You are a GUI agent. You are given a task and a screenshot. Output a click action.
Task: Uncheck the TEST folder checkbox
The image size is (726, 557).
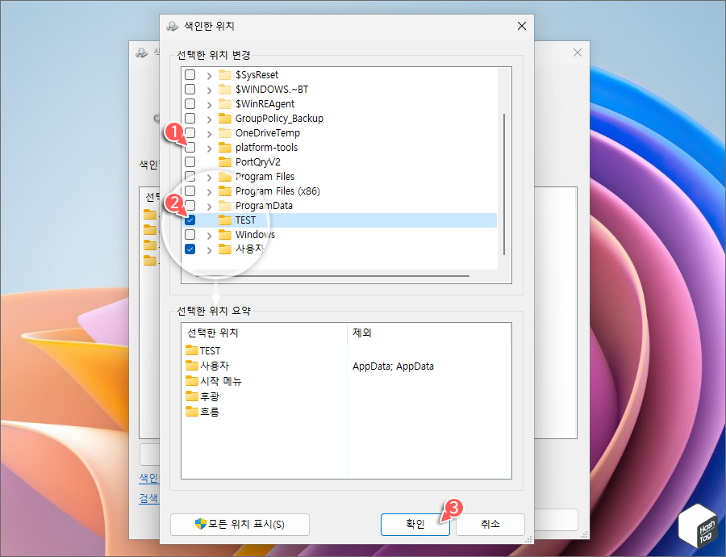pos(189,220)
